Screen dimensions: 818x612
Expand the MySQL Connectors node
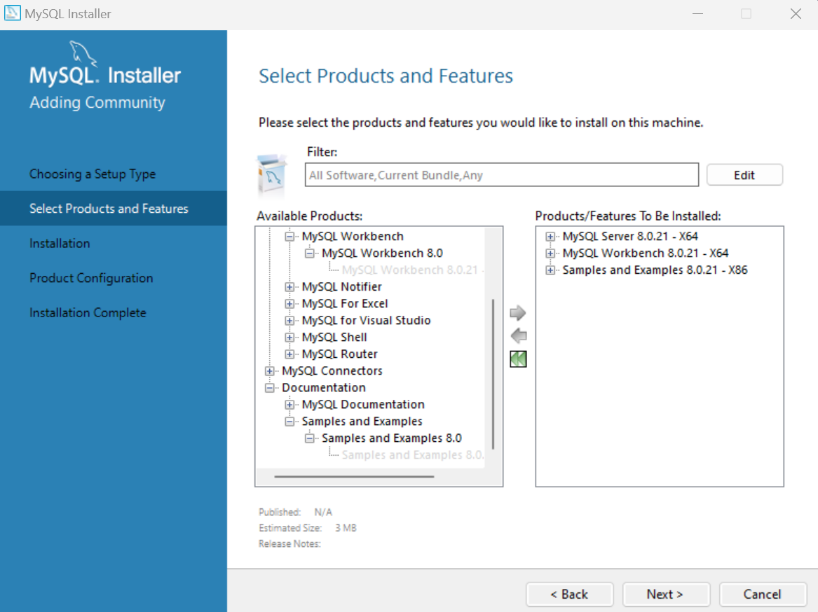(270, 371)
